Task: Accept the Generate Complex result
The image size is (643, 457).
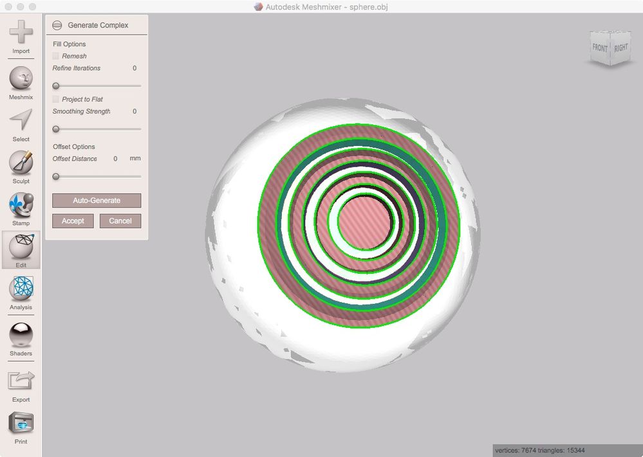Action: (73, 220)
